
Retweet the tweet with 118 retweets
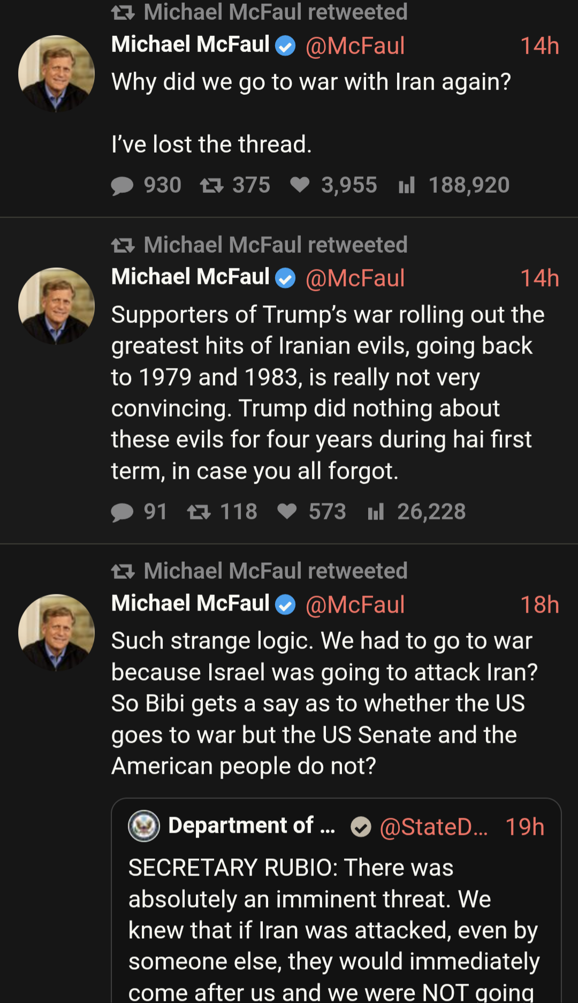[199, 512]
